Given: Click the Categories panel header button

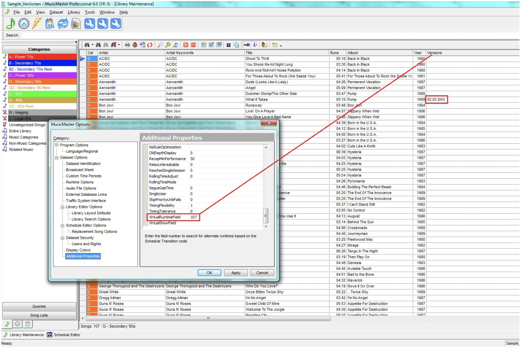Looking at the screenshot, I should [x=39, y=49].
